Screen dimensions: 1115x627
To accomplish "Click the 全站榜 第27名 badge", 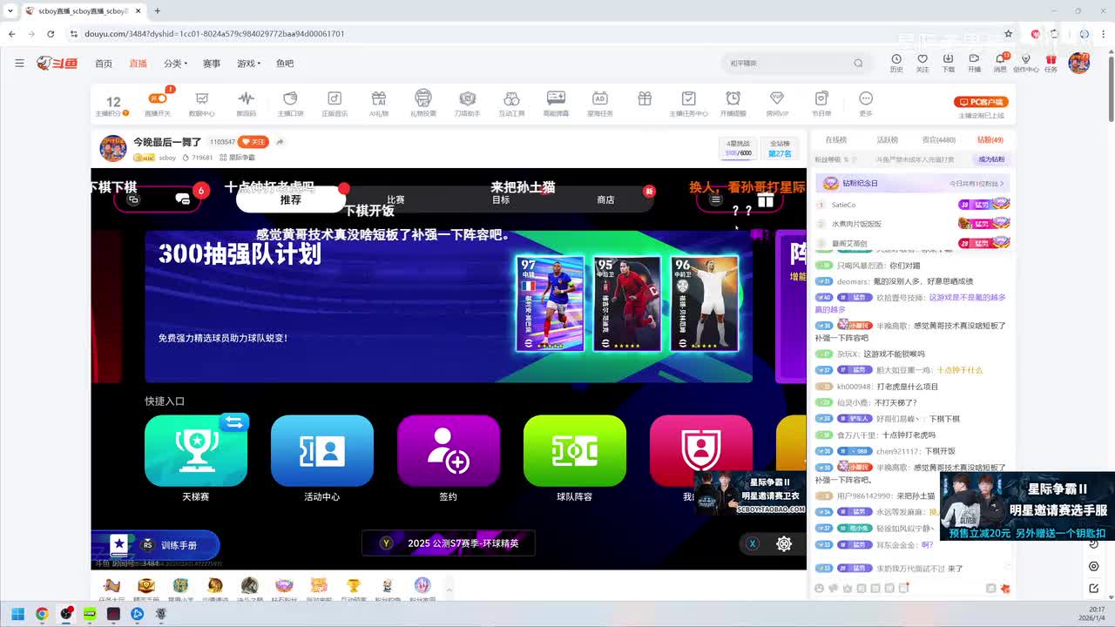I will pyautogui.click(x=780, y=148).
